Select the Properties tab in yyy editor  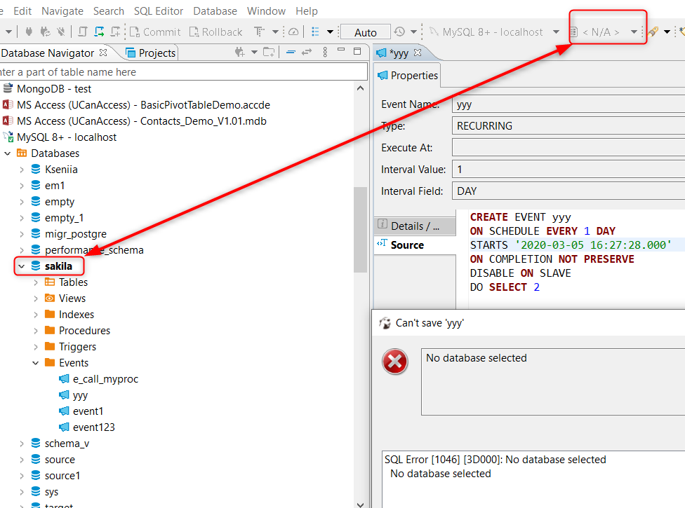pos(408,76)
